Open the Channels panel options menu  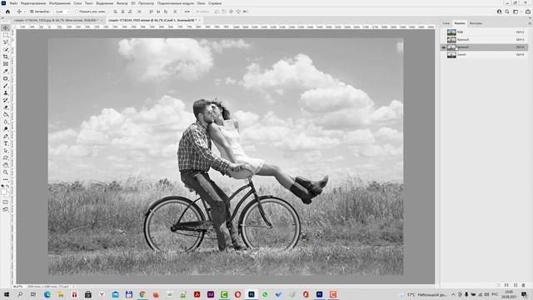pyautogui.click(x=530, y=23)
